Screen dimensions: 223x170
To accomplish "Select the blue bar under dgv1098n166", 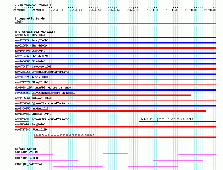I will 115,90.
